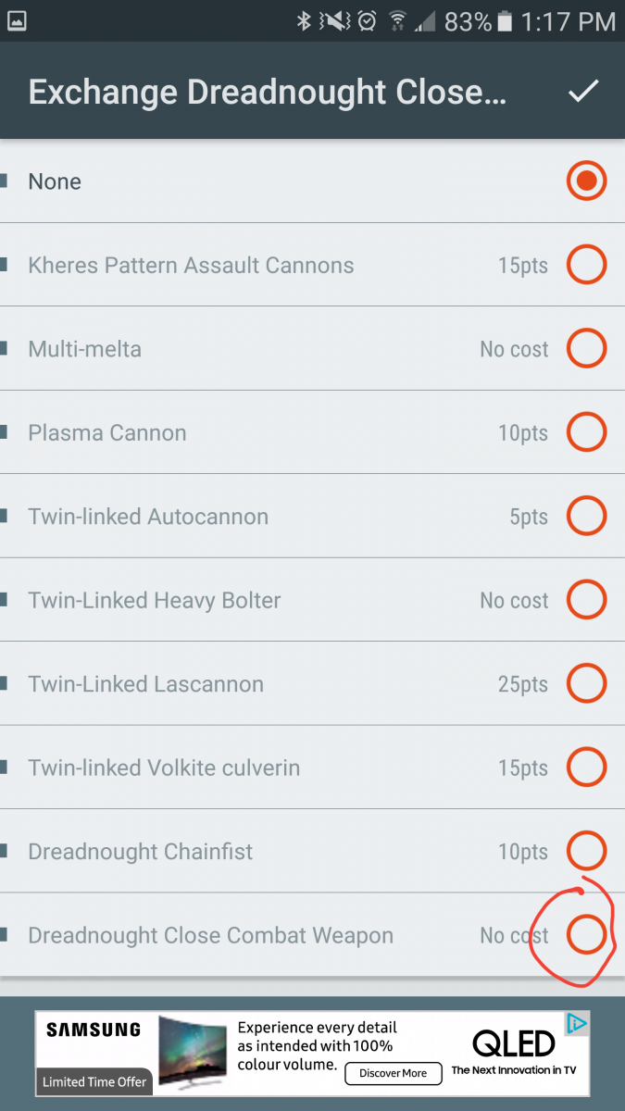Click Discover More button in the ad

click(x=393, y=1074)
